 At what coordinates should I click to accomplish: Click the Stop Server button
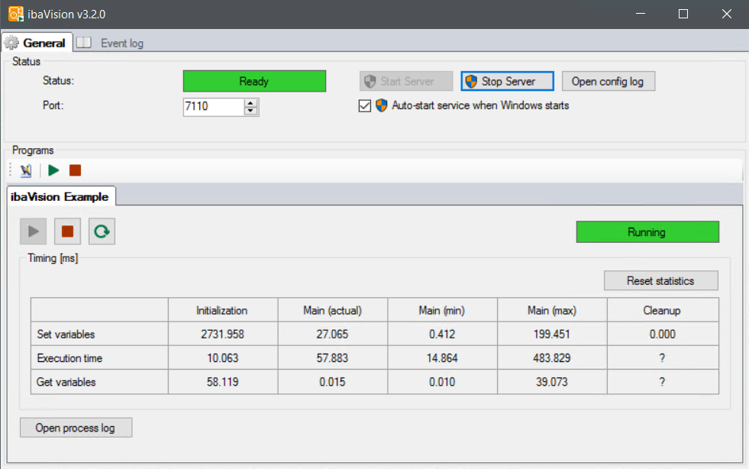(x=507, y=81)
